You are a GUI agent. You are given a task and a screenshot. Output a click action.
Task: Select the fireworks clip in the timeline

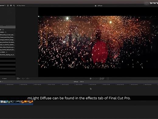click(27, 103)
